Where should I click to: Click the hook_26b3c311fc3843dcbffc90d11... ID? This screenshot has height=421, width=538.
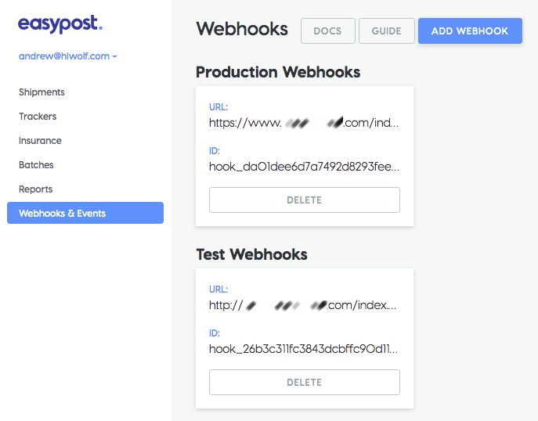click(x=303, y=349)
